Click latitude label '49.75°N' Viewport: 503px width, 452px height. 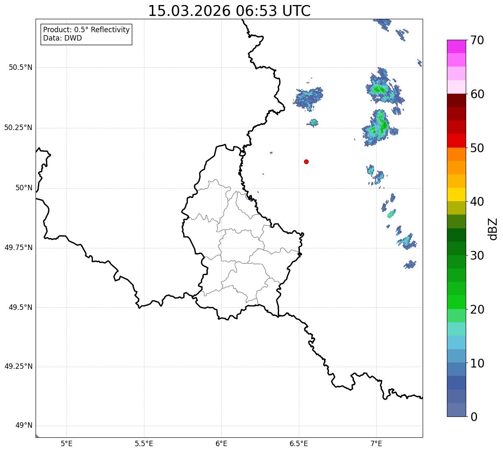(x=18, y=248)
